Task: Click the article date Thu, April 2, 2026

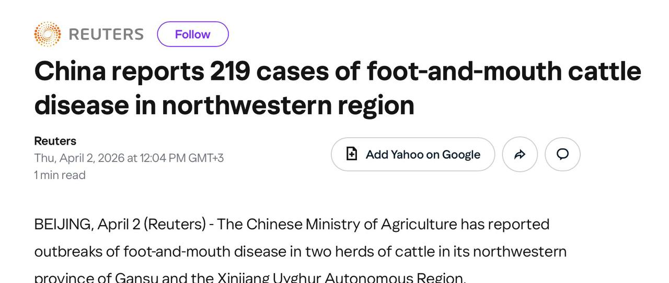Action: click(79, 158)
